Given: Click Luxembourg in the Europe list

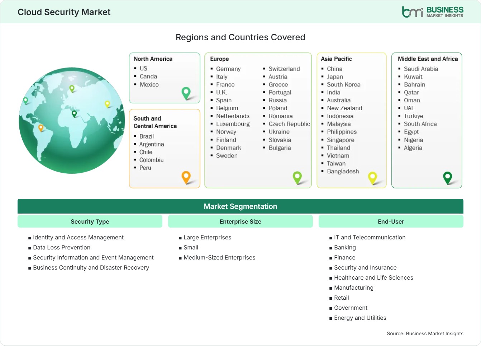Looking at the screenshot, I should pyautogui.click(x=233, y=124).
